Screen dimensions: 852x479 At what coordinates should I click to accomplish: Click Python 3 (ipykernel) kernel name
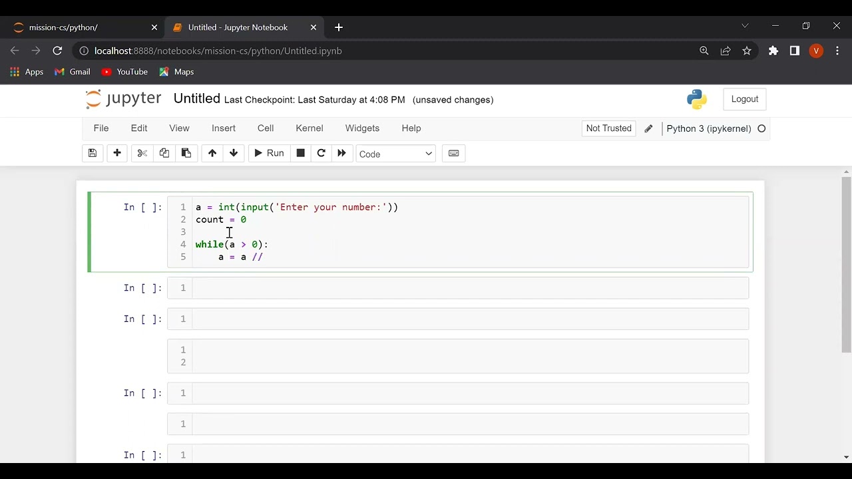point(709,128)
